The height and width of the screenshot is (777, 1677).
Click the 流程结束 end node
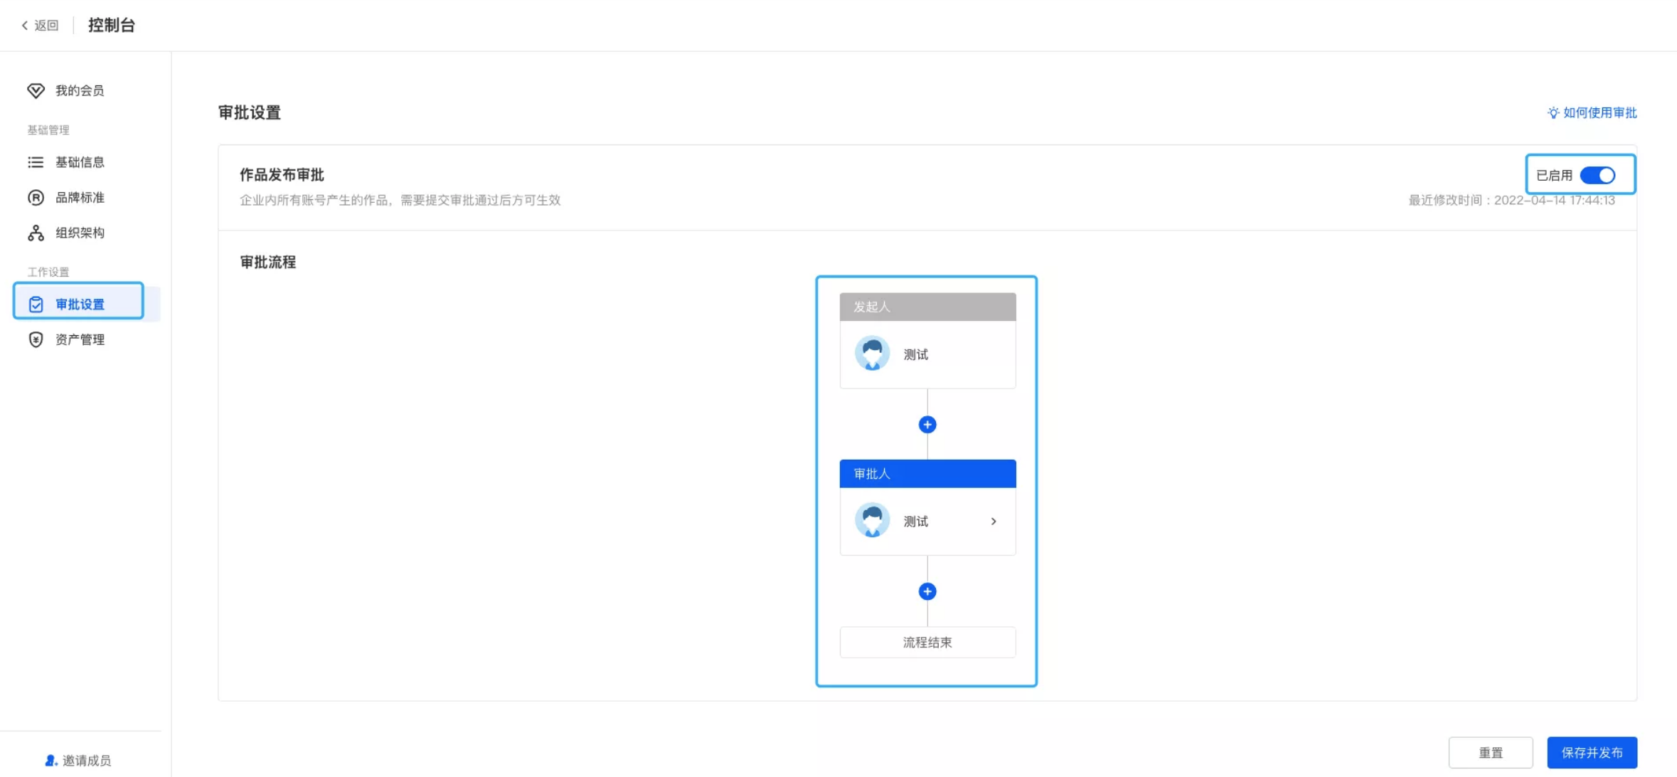pyautogui.click(x=927, y=643)
